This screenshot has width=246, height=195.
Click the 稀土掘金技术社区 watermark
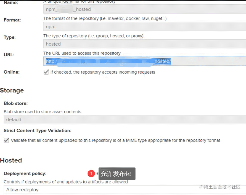coord(220,187)
